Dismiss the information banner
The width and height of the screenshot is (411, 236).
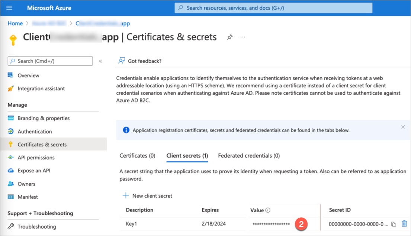[x=403, y=127]
